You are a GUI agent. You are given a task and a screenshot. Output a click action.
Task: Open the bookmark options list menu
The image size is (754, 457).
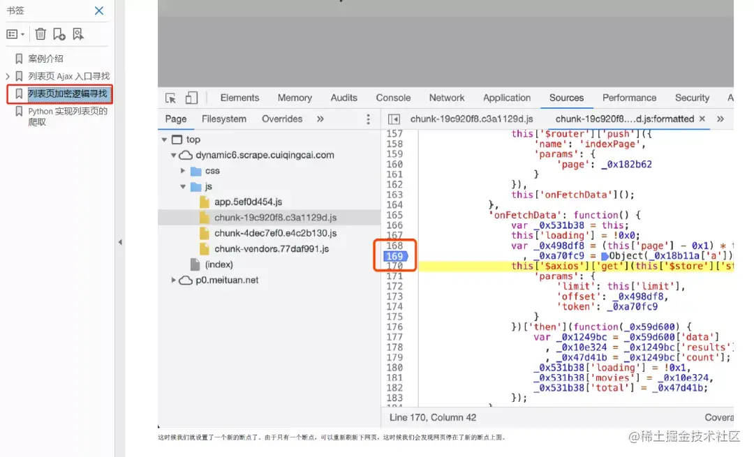coord(15,34)
